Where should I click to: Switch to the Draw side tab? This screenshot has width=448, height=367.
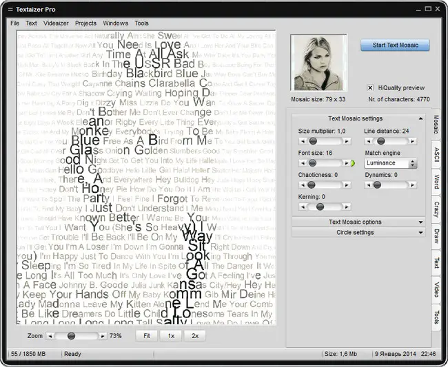[x=436, y=236]
